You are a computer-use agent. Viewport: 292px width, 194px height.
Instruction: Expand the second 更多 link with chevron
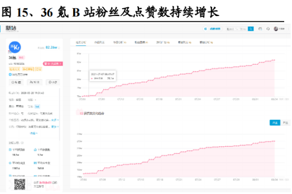pyautogui.click(x=55, y=127)
